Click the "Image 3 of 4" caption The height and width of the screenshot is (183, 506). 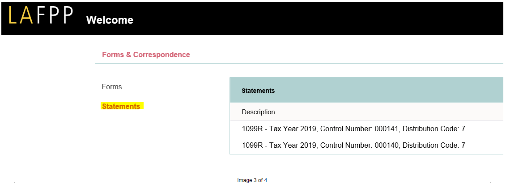tap(252, 180)
